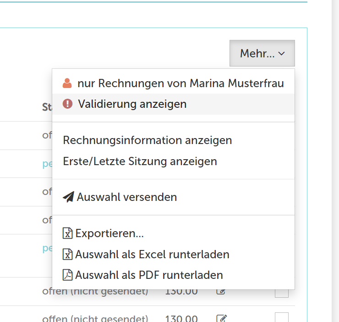Click edit pencil icon in bottom 130.00 row
The width and height of the screenshot is (339, 322).
tap(221, 318)
